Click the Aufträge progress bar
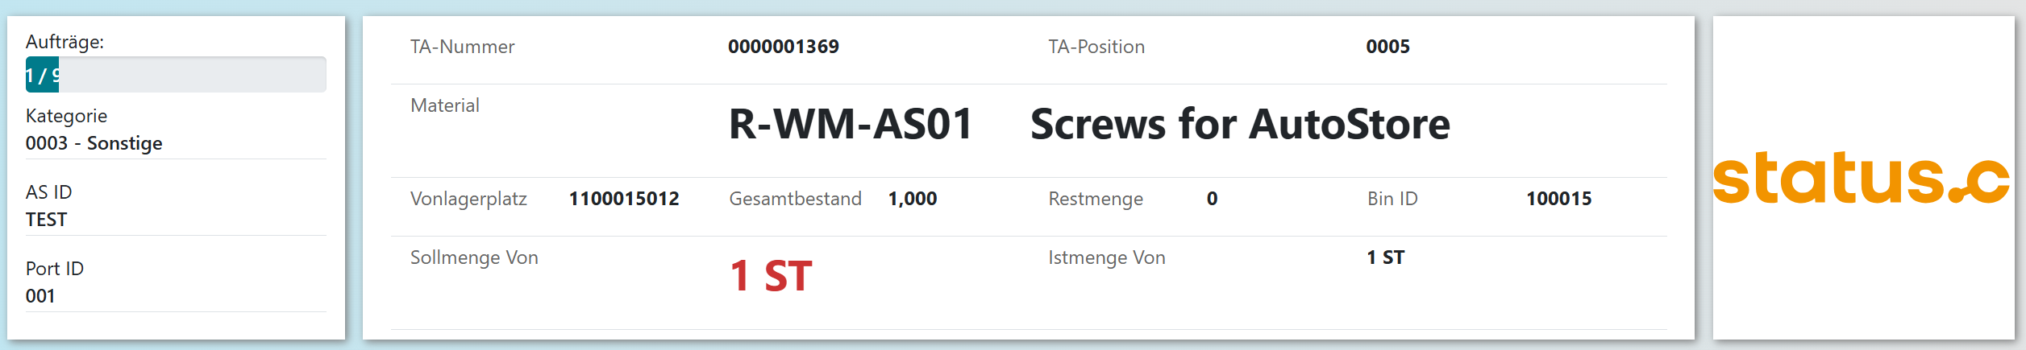This screenshot has height=350, width=2026. click(176, 75)
